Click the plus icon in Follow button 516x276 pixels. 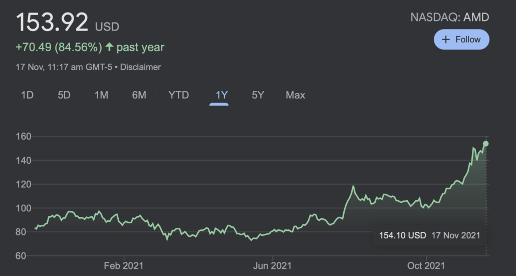[x=445, y=40]
